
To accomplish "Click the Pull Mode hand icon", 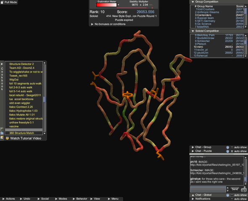I will tap(2, 2).
